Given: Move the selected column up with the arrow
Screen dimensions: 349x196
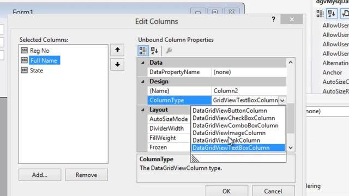Looking at the screenshot, I should click(x=117, y=50).
